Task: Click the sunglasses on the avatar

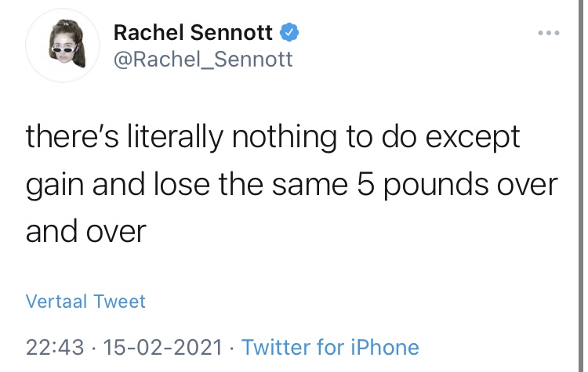Action: pyautogui.click(x=63, y=49)
